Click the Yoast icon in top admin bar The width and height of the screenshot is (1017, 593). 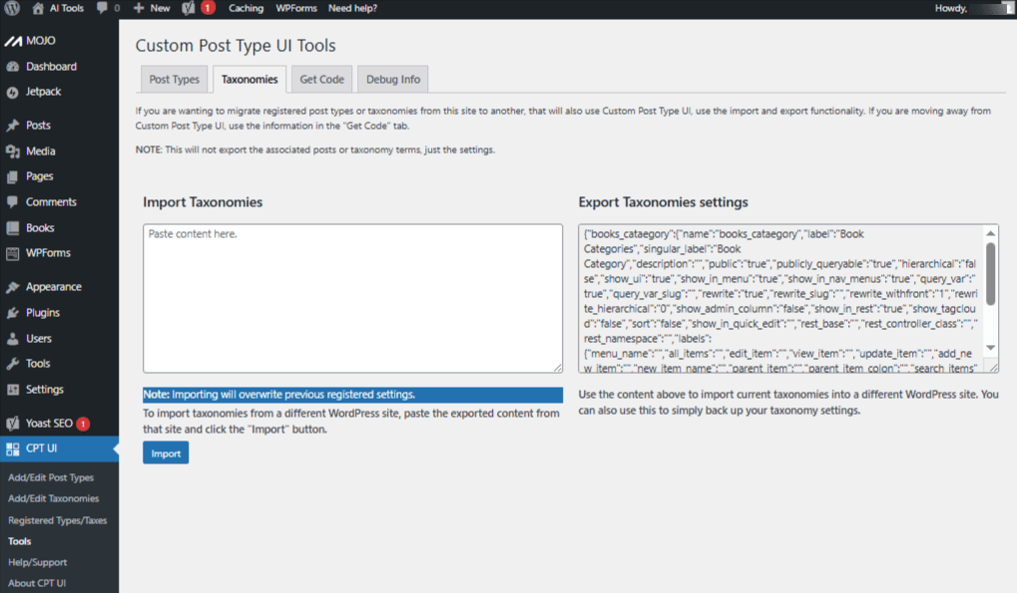[x=189, y=8]
